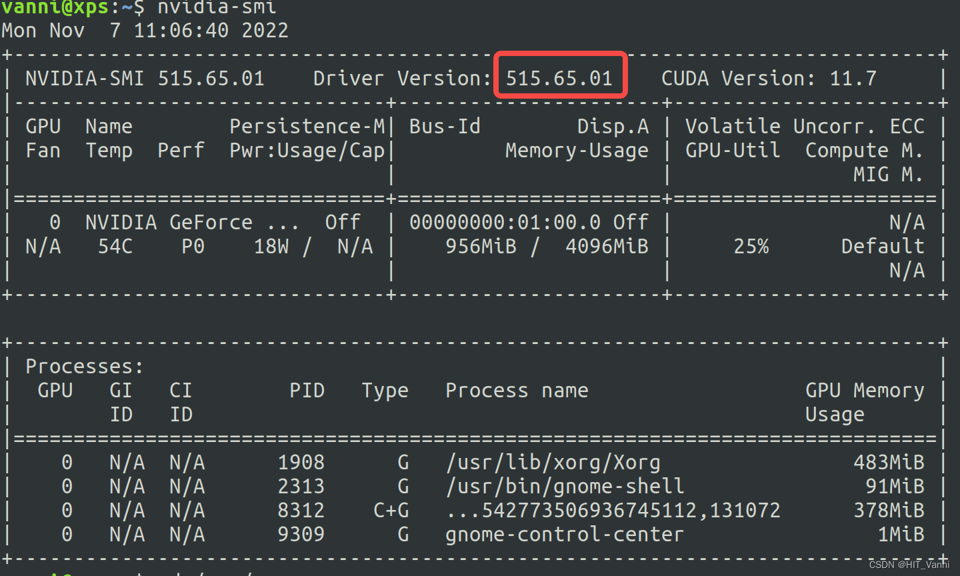The height and width of the screenshot is (576, 960).
Task: Click the 'Processes:' section label
Action: [x=85, y=367]
